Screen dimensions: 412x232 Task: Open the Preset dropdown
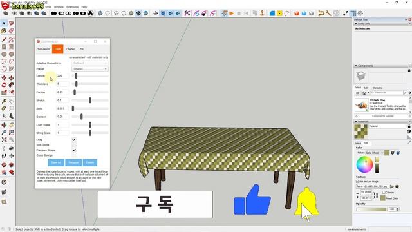coord(90,69)
